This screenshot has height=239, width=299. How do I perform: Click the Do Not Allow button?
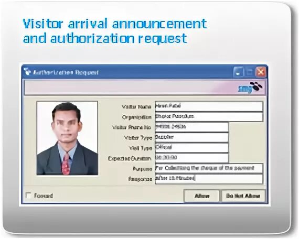pyautogui.click(x=243, y=195)
